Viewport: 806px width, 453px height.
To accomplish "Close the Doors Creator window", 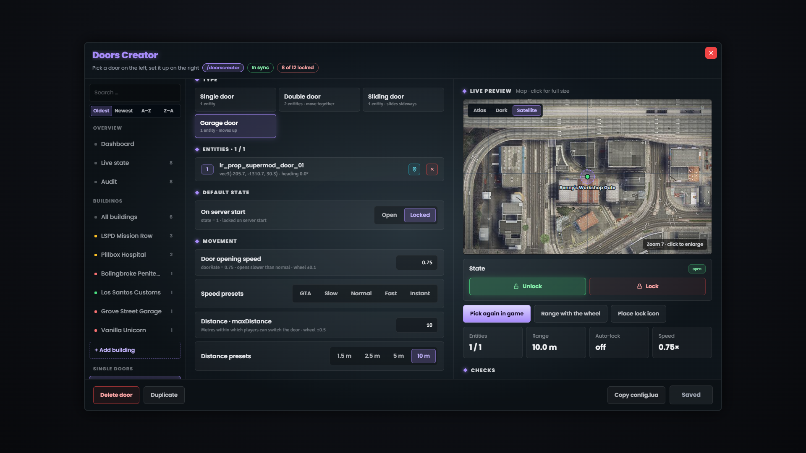I will pyautogui.click(x=711, y=53).
